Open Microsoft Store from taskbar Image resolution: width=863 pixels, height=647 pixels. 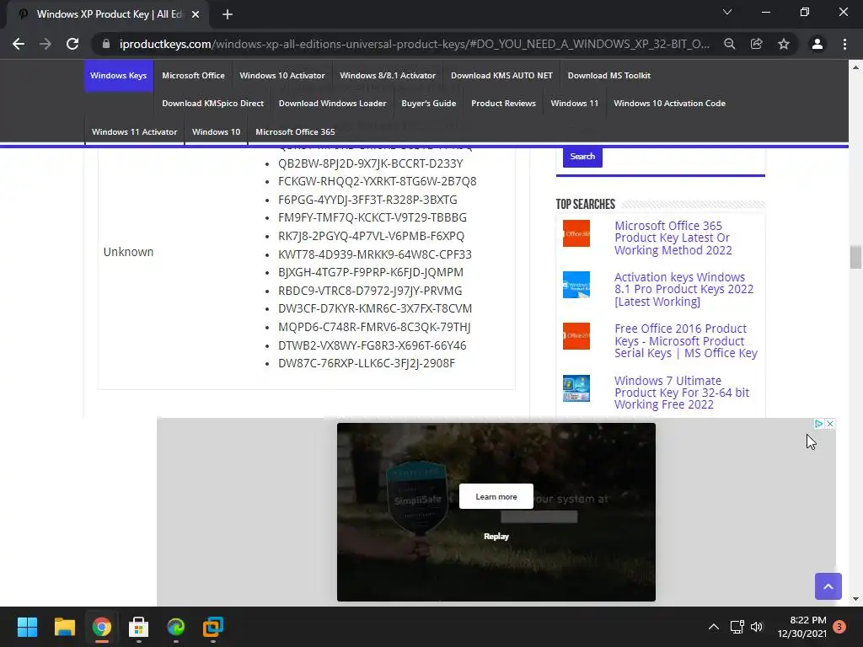pyautogui.click(x=139, y=627)
